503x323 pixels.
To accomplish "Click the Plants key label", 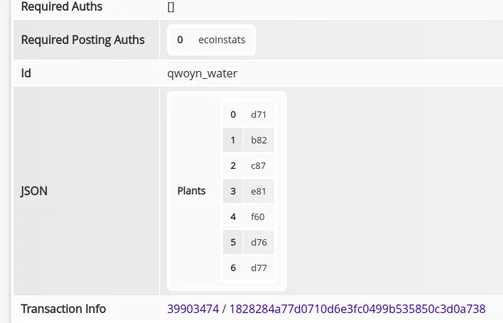I will (191, 191).
